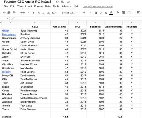This screenshot has height=118, width=142.
Task: Open the Monday.com hyperlink
Action: (9, 34)
